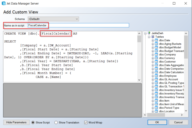
Task: Select the dbo.Period Type tree label
Action: (169, 108)
